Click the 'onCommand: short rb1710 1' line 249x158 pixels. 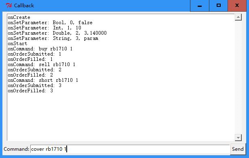coord(43,80)
